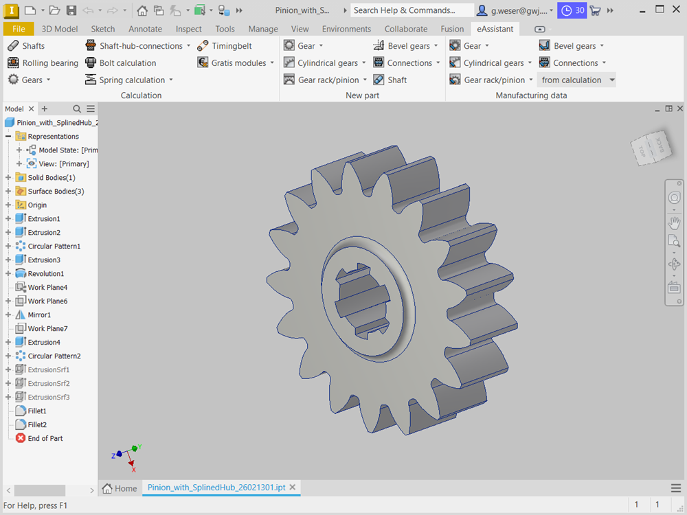Select Fillet2 in the model tree

[x=37, y=425]
